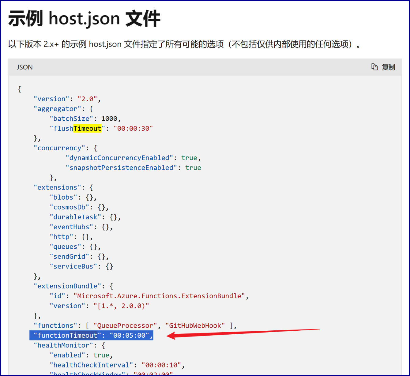Image resolution: width=410 pixels, height=376 pixels.
Task: Click the "concurrency" key
Action: 59,148
